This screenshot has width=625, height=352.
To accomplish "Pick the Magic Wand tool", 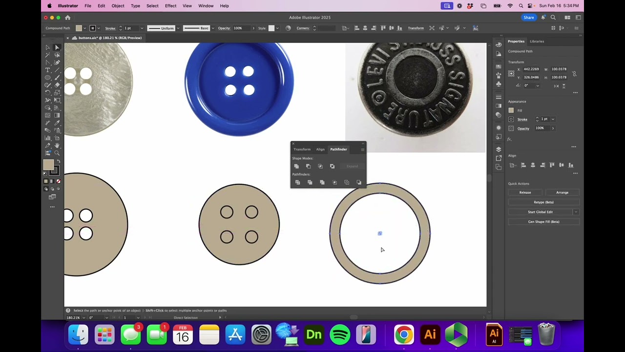I will pos(48,55).
